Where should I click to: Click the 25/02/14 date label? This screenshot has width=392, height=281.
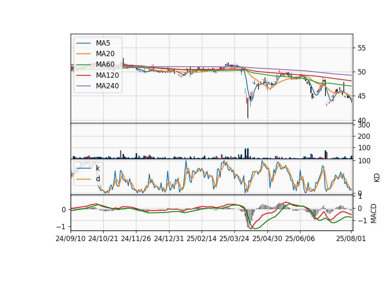tap(201, 239)
